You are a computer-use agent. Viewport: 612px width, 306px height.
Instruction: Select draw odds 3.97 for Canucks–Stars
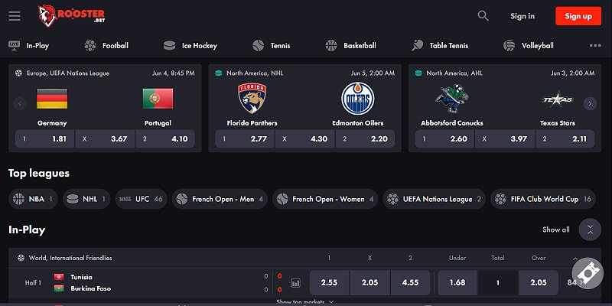pos(505,138)
